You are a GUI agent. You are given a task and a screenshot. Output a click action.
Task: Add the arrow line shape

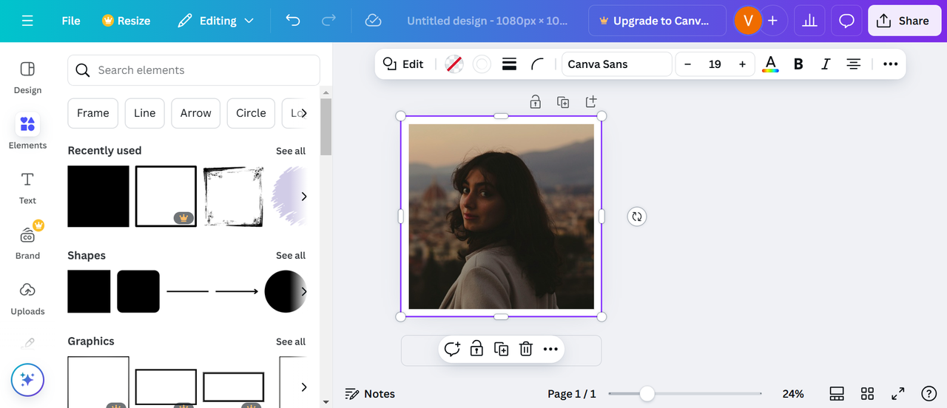[237, 291]
